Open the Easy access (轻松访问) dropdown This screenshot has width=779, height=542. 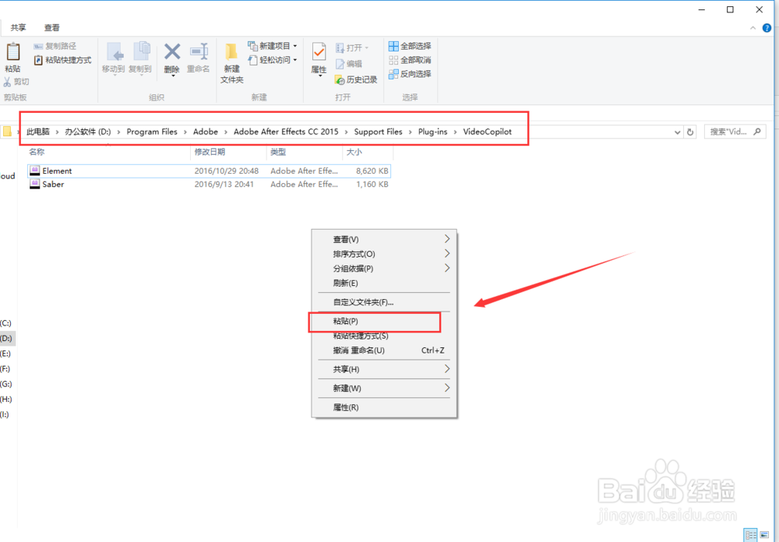point(273,60)
